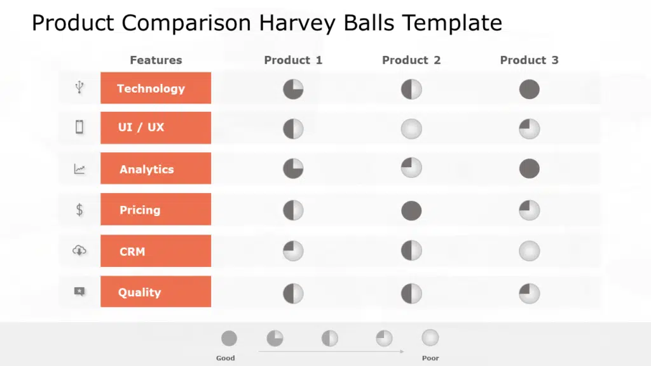The image size is (651, 366).
Task: Select the orange Analytics feature box
Action: 156,169
